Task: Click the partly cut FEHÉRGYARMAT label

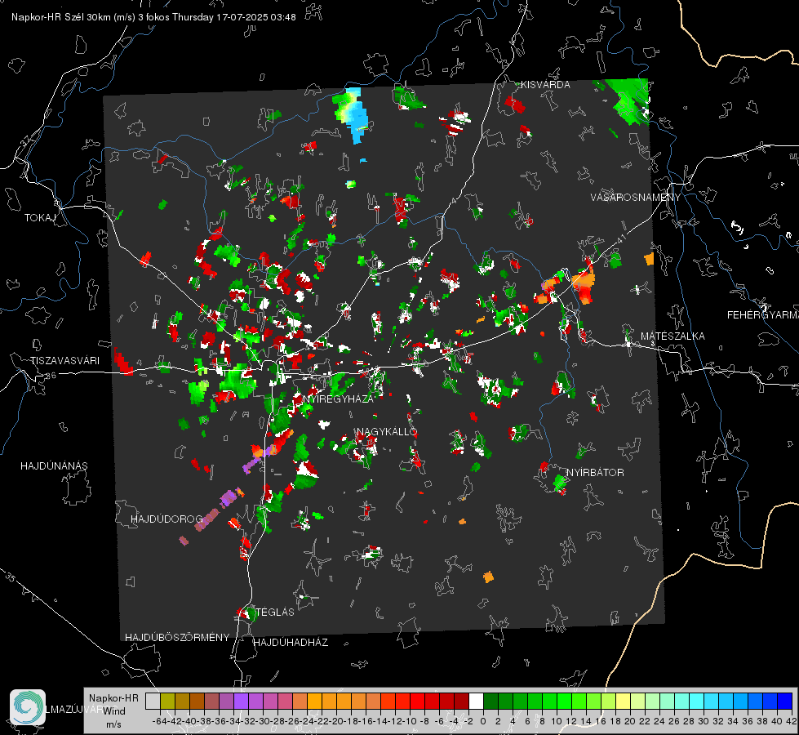Action: click(762, 315)
